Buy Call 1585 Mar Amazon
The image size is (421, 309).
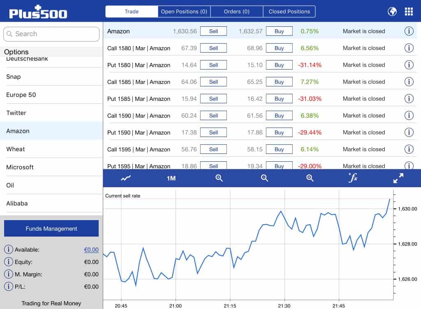[279, 82]
